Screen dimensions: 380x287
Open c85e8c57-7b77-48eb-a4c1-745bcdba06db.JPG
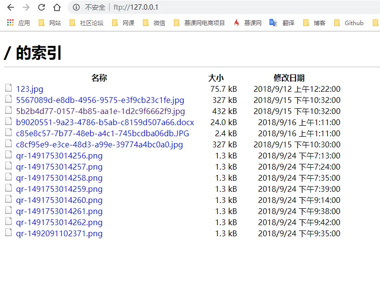(x=102, y=133)
